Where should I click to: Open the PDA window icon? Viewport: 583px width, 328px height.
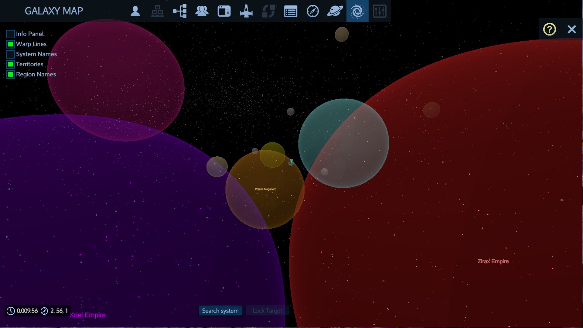(224, 11)
